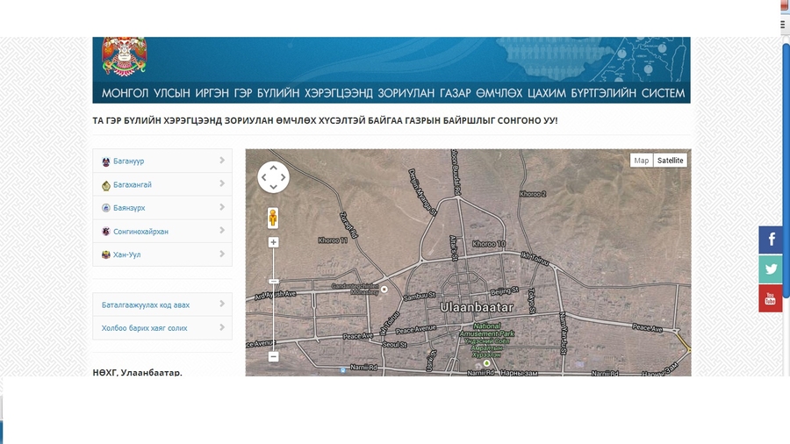Open the Twitter share button
Viewport: 790px width, 444px height.
point(771,269)
